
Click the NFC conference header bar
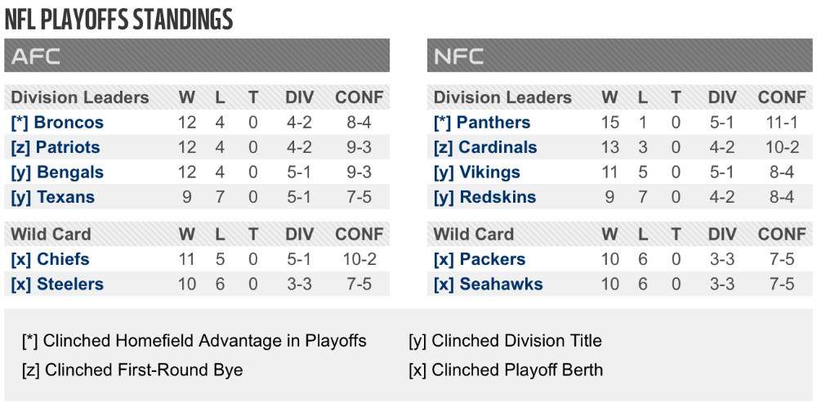tap(619, 56)
